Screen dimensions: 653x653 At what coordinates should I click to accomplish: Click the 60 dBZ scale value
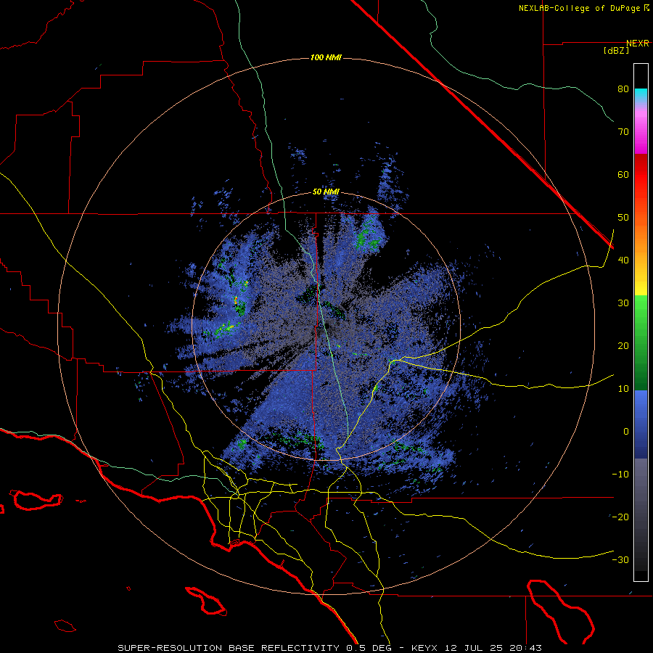623,174
